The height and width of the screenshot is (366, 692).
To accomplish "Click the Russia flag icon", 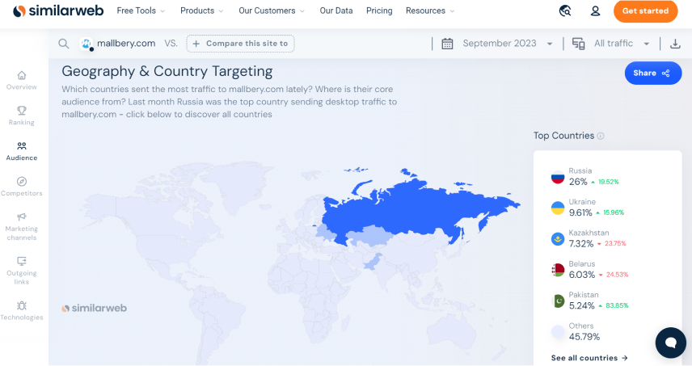I will tap(558, 177).
